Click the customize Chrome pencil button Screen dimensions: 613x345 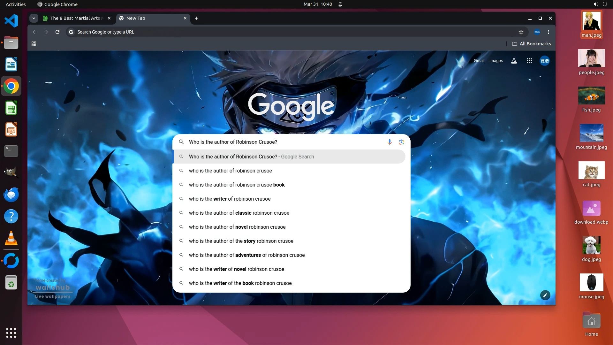[545, 295]
